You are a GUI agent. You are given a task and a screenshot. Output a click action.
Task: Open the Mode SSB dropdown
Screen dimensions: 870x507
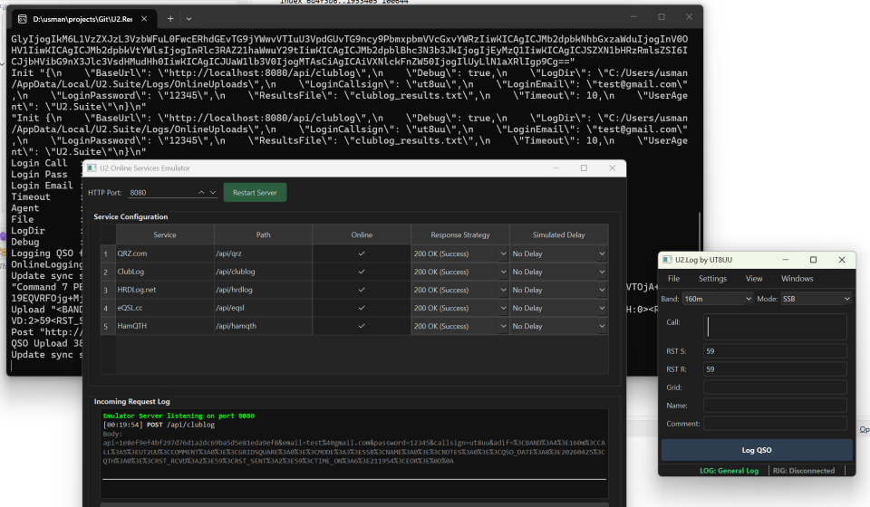click(816, 299)
